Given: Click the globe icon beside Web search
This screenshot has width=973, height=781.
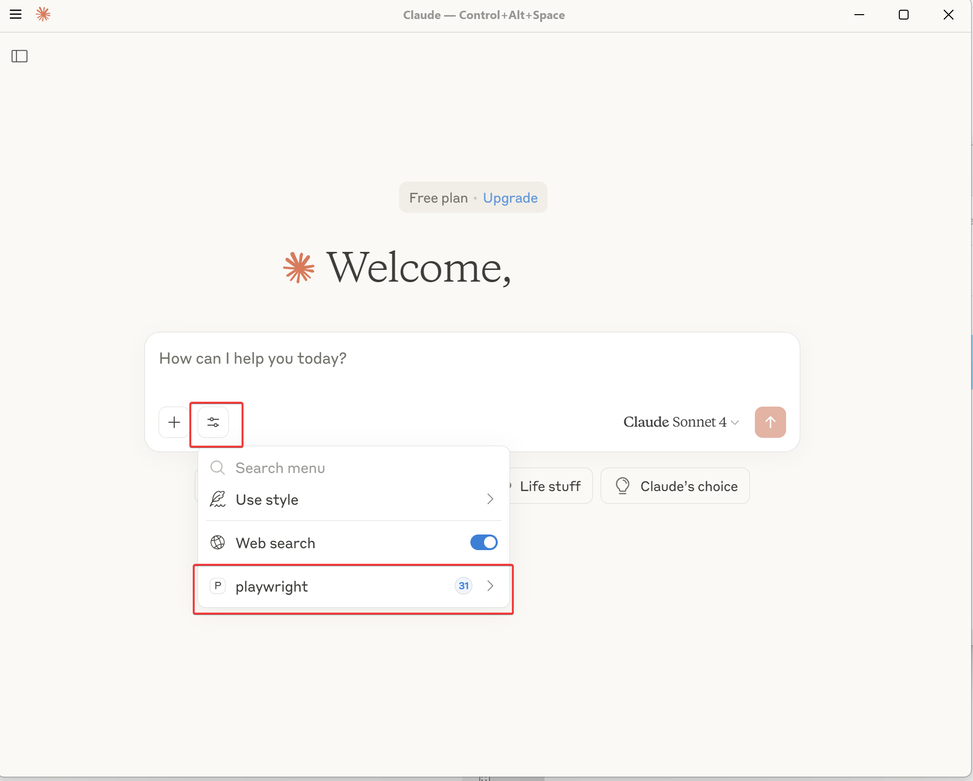Looking at the screenshot, I should point(218,542).
